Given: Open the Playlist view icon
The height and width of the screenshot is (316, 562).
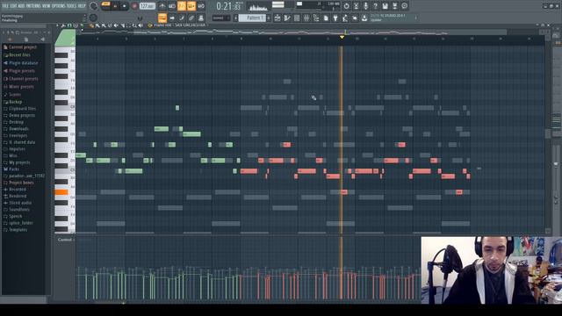Looking at the screenshot, I should point(277,18).
